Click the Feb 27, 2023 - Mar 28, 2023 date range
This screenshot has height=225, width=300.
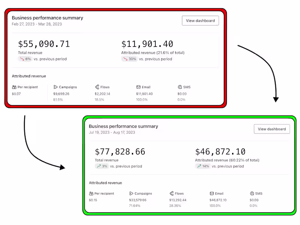coord(37,24)
